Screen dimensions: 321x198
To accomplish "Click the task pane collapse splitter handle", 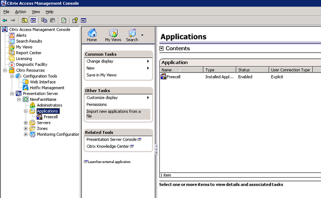I will click(156, 149).
